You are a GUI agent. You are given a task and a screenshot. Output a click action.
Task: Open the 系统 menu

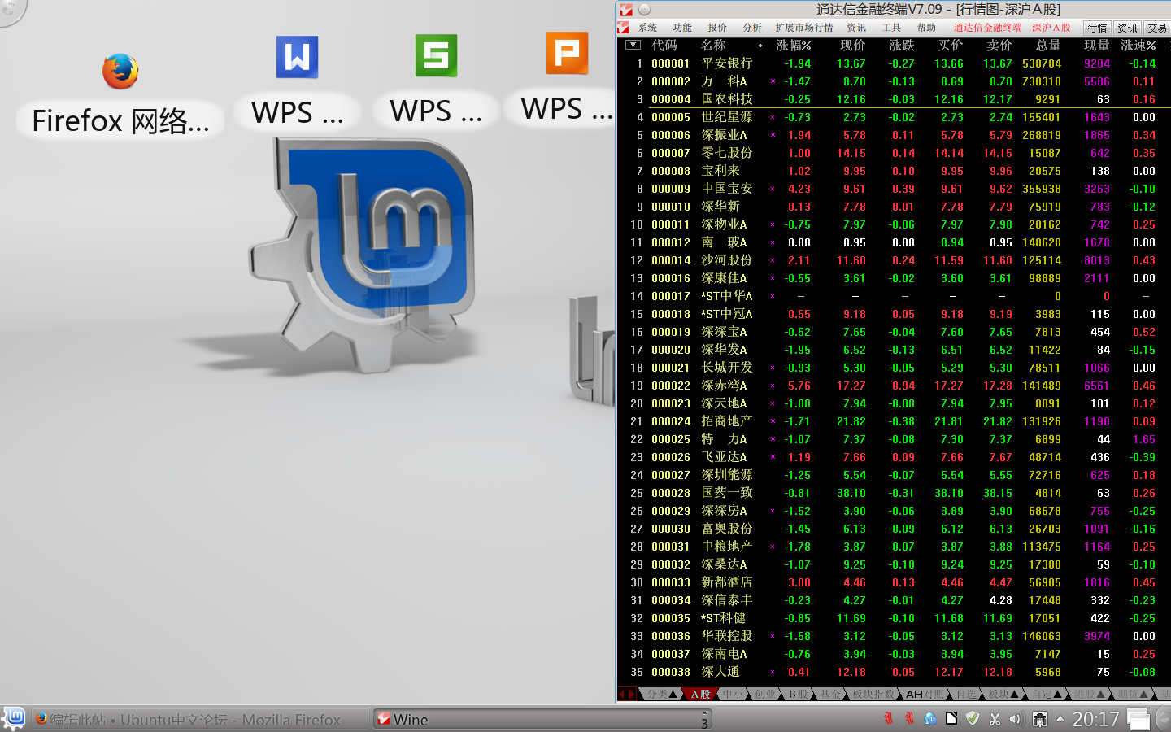(647, 28)
